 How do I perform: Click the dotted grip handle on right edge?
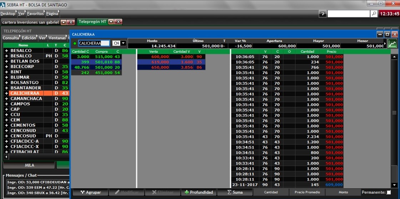tap(394, 112)
